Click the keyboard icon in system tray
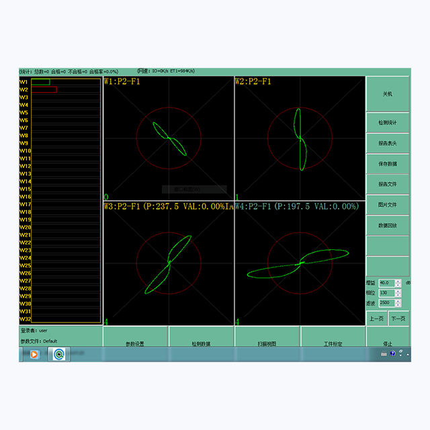The height and width of the screenshot is (430, 430). click(x=384, y=354)
